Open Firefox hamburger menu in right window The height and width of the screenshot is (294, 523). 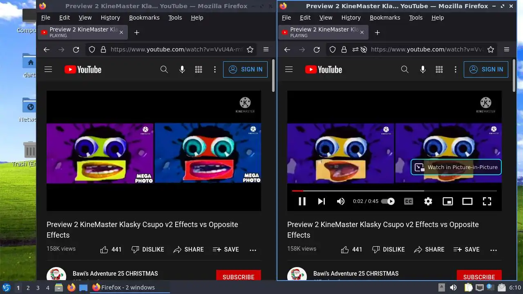[507, 49]
